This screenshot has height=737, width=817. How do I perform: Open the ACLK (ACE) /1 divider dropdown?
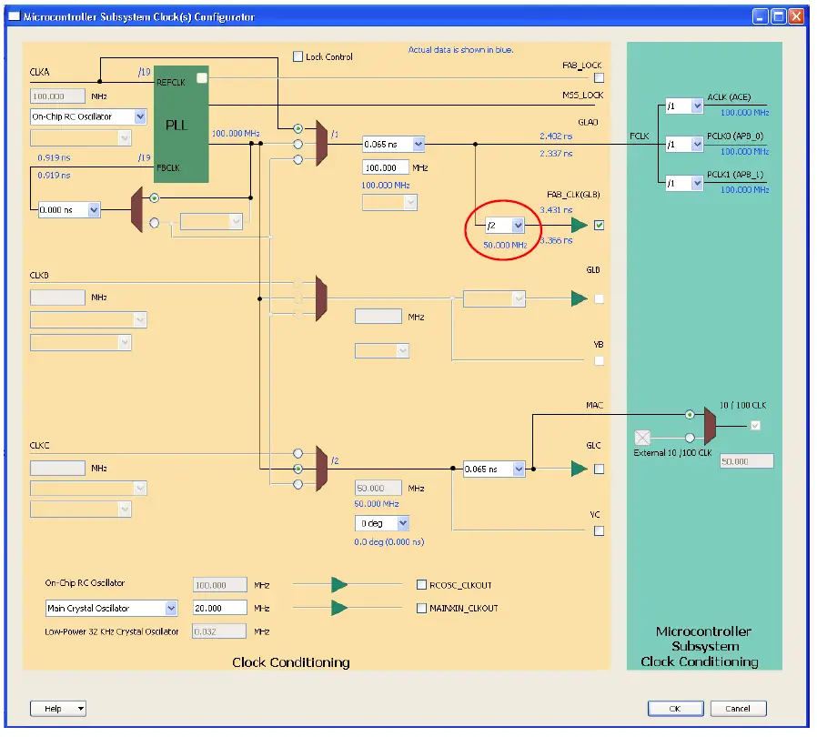[x=682, y=106]
